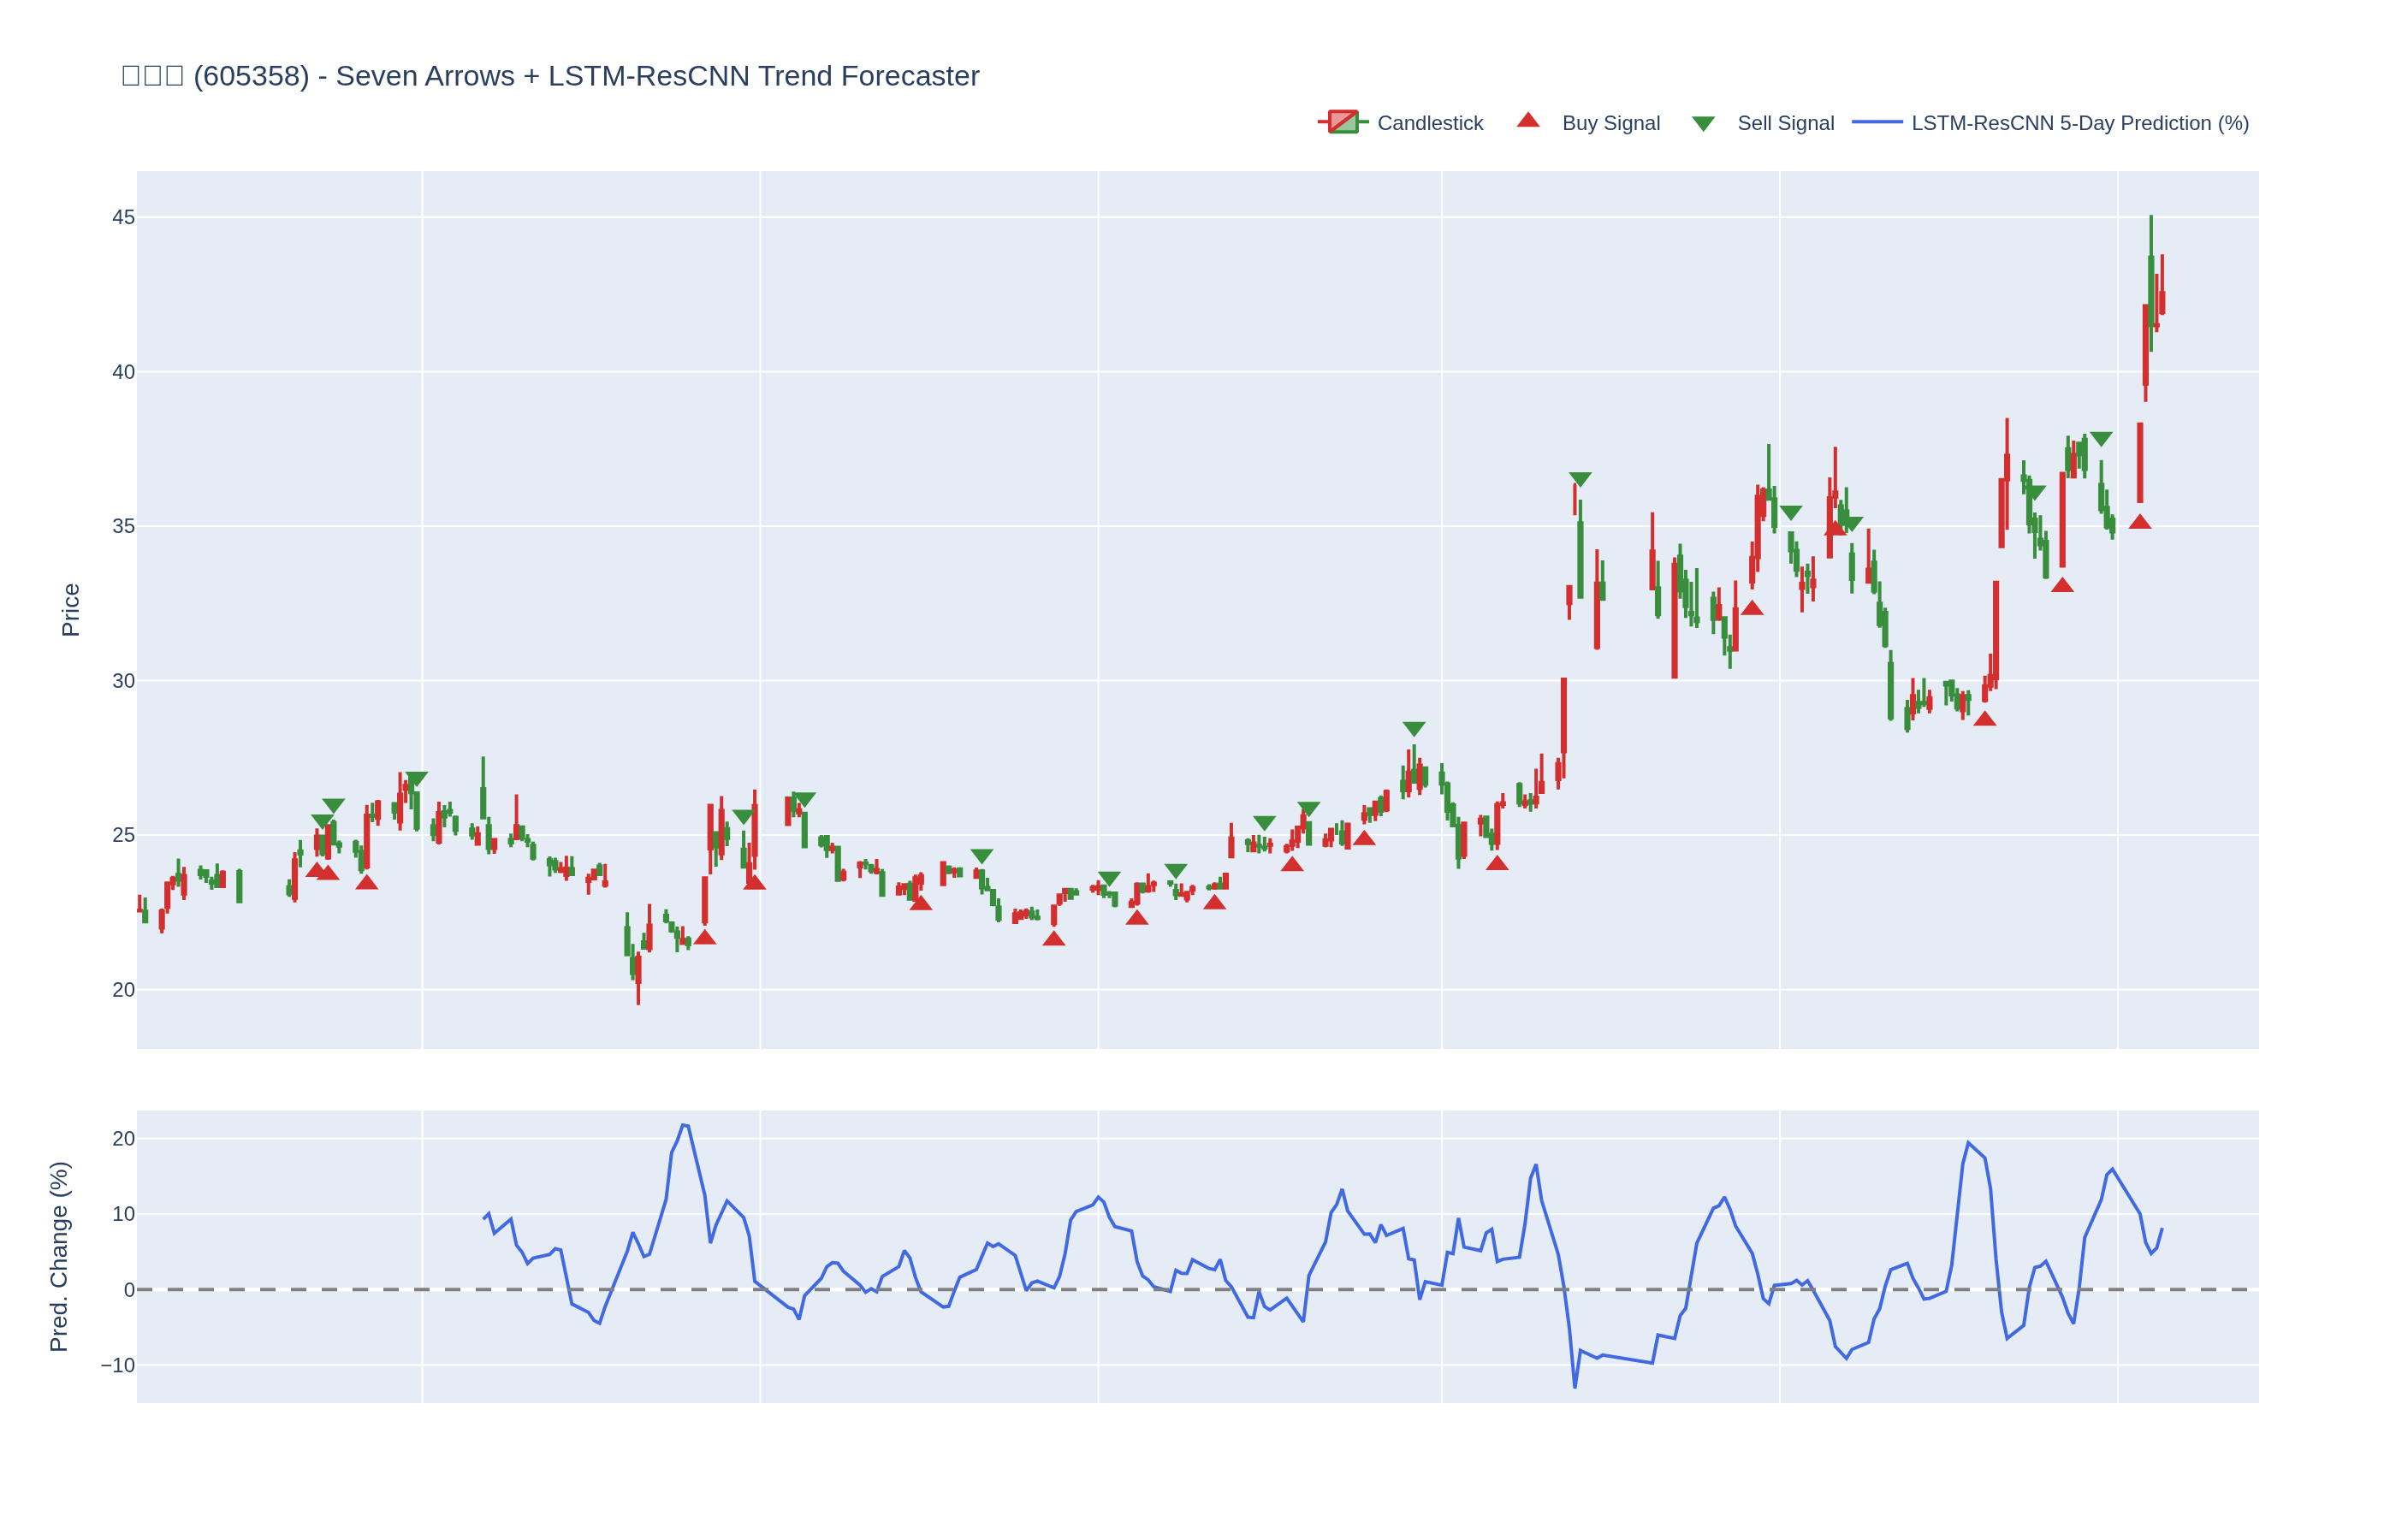Click the Price y-axis title

click(x=70, y=610)
